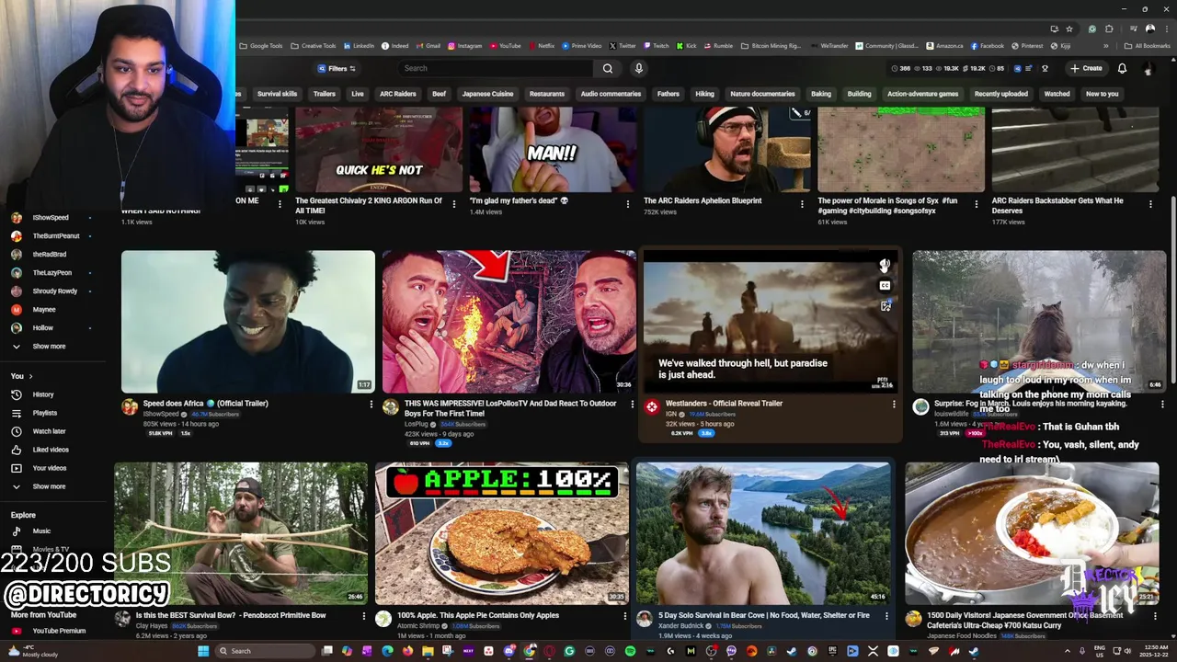The height and width of the screenshot is (662, 1177).
Task: Open the Gmail bookmark
Action: (x=428, y=46)
